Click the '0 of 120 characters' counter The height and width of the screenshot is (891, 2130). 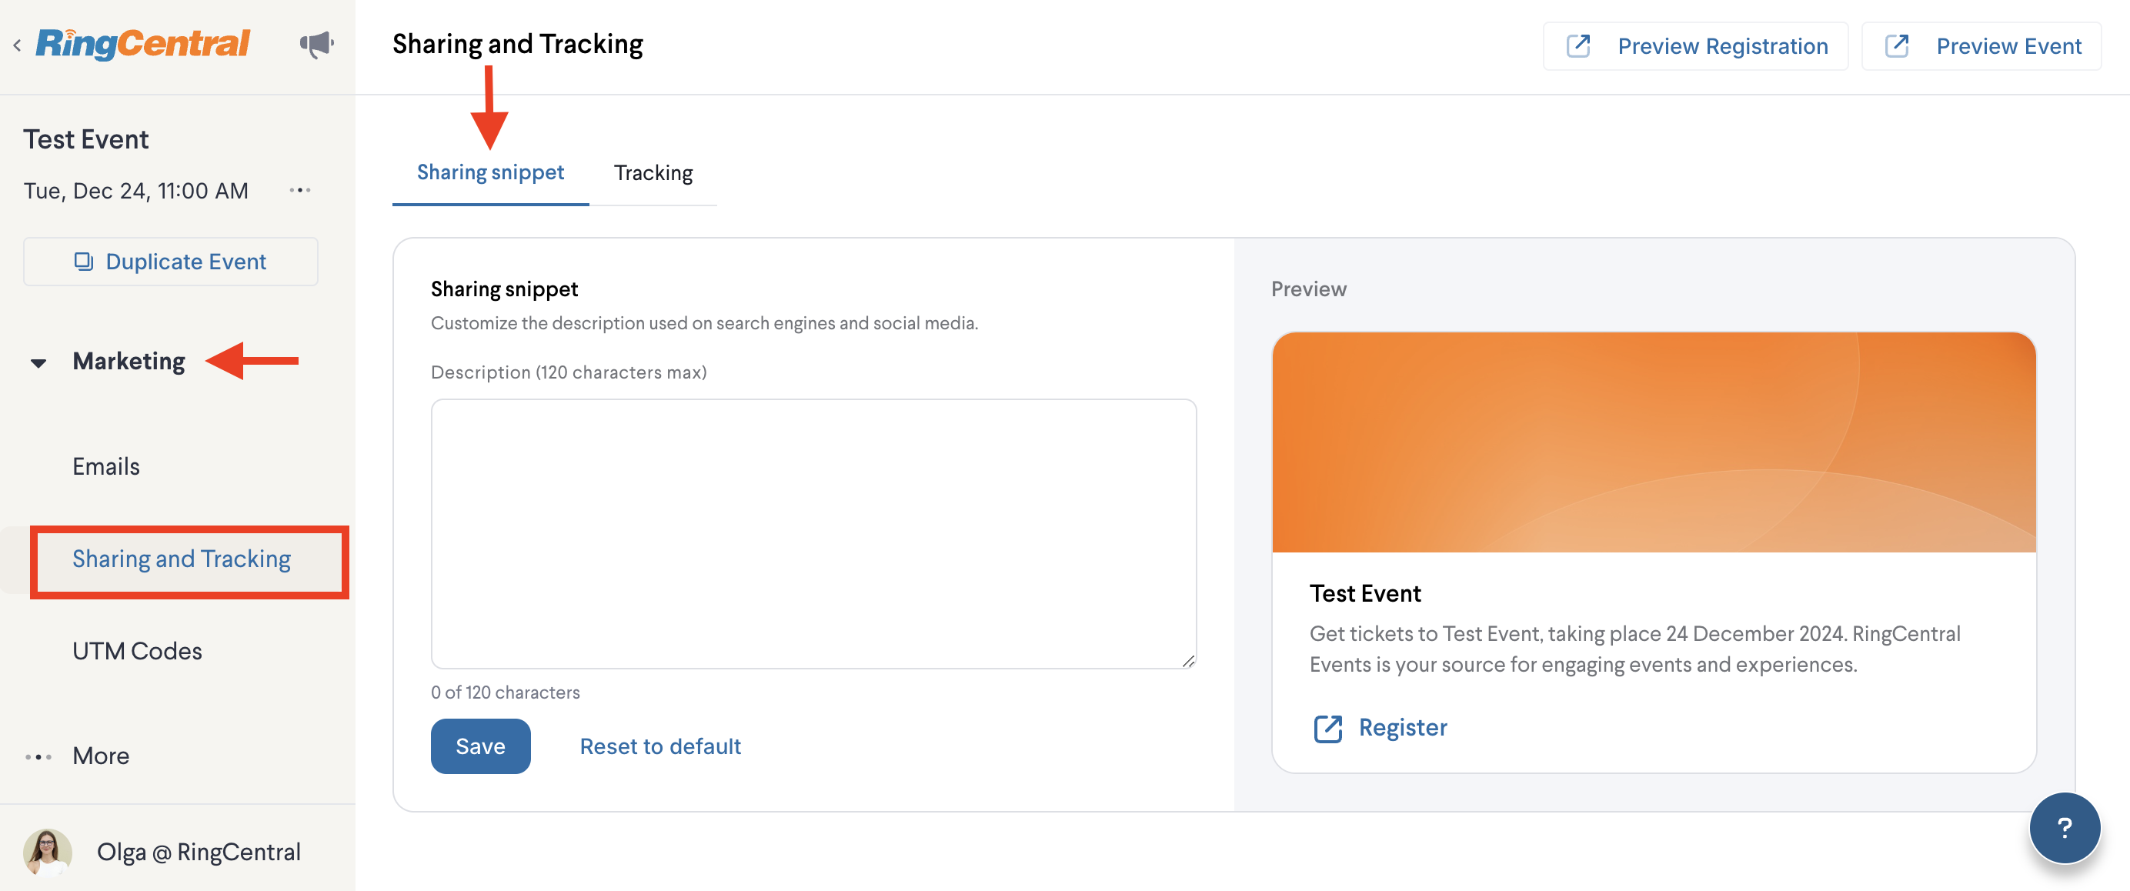(506, 692)
